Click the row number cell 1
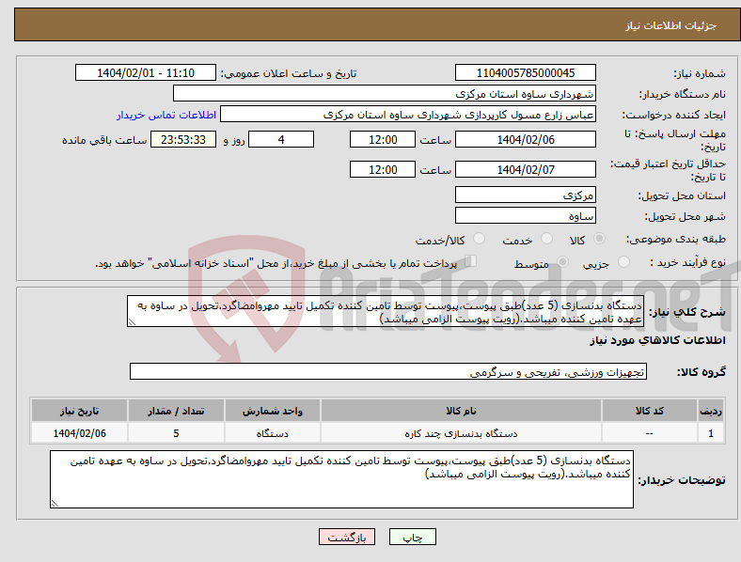 pyautogui.click(x=711, y=433)
